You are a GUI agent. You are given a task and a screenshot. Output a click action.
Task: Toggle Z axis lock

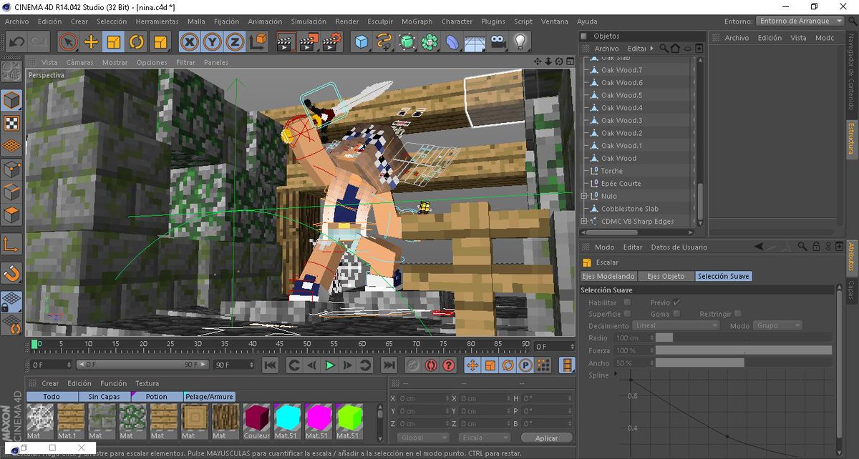pyautogui.click(x=235, y=41)
